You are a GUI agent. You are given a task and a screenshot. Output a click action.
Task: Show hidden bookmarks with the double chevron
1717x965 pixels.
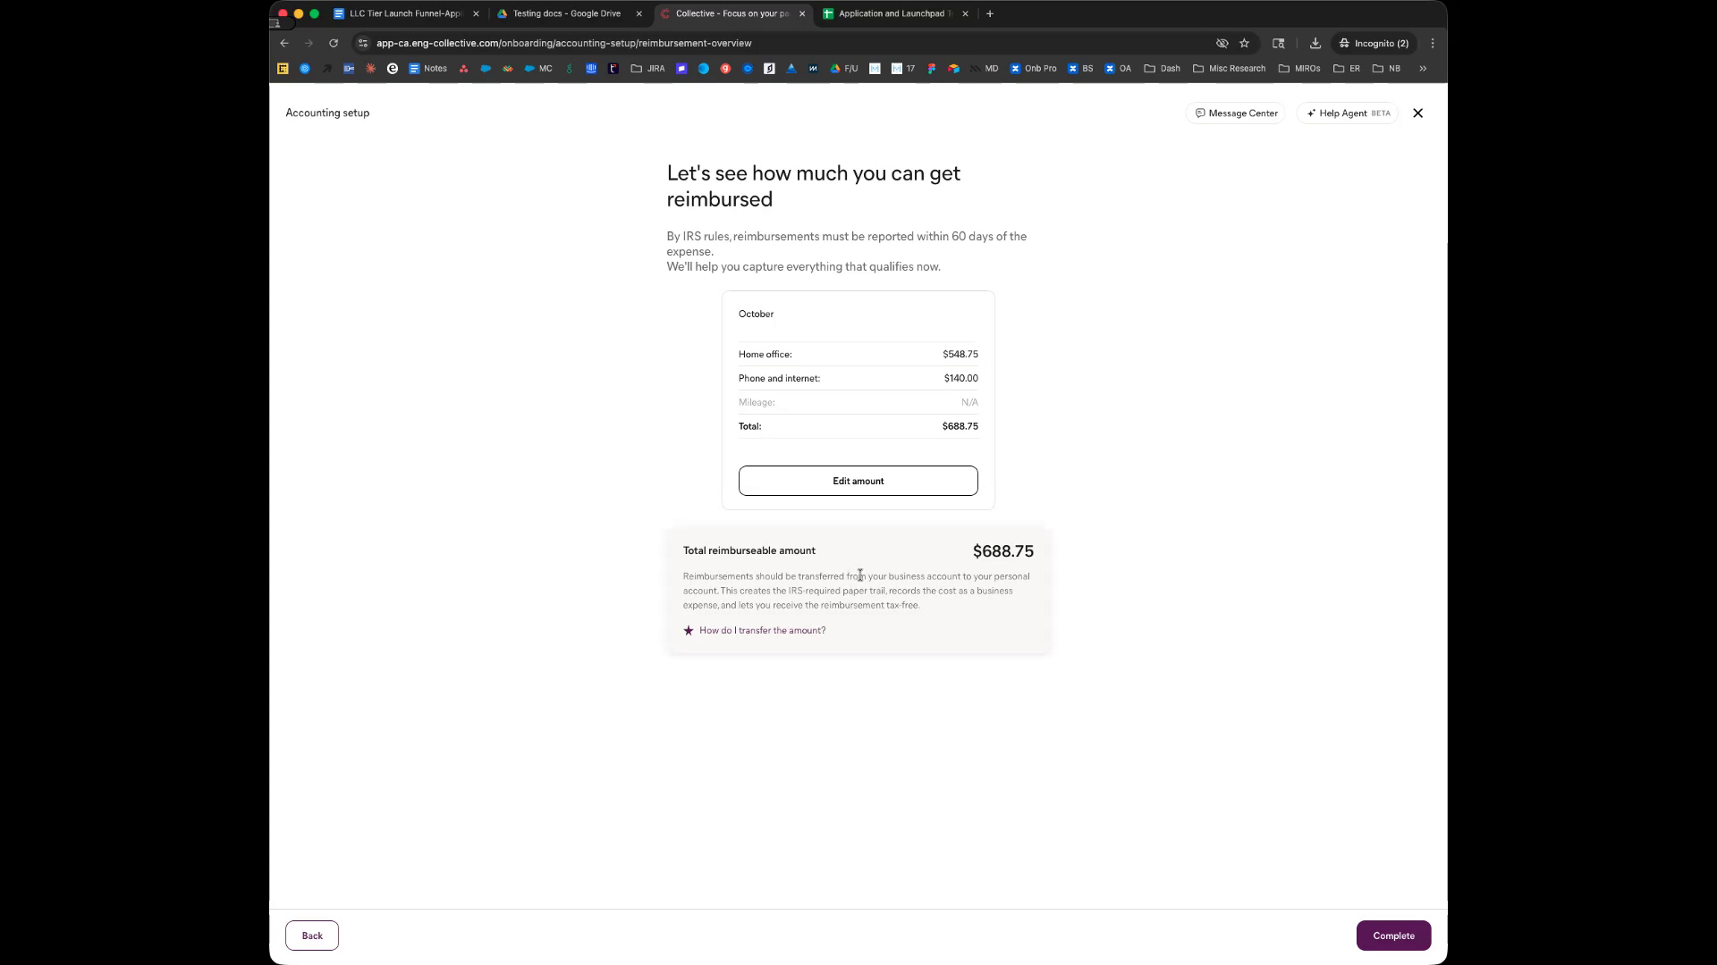(1422, 68)
